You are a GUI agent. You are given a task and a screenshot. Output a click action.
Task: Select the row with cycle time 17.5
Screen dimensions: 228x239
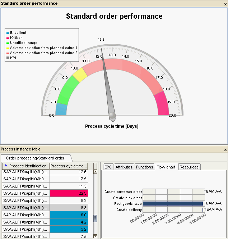(45, 179)
